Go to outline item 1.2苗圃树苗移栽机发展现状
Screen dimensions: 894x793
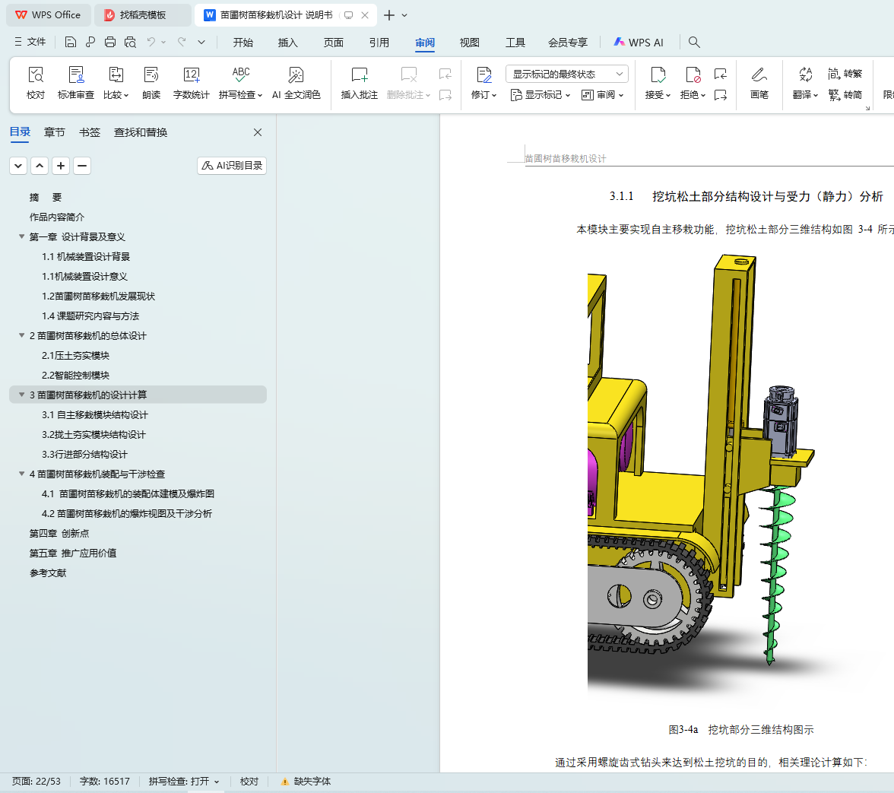[x=98, y=297]
